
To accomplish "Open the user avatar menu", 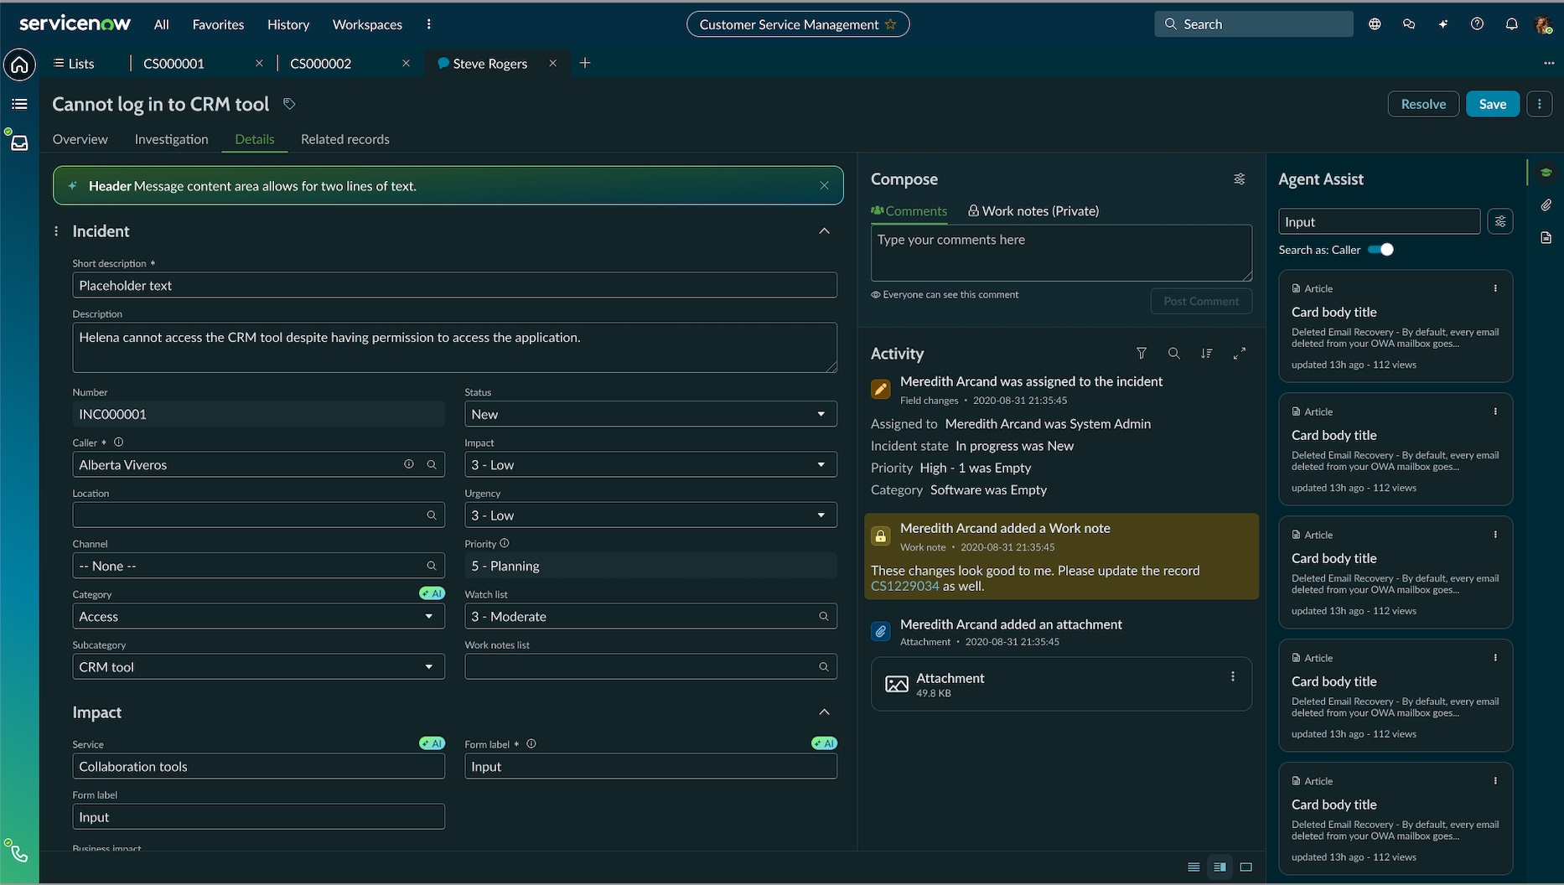I will pos(1543,24).
